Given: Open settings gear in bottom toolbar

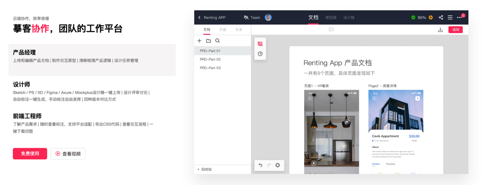Looking at the screenshot, I should [x=278, y=165].
